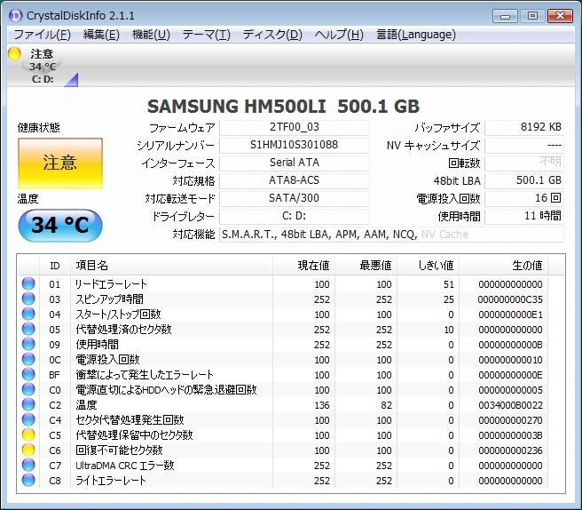
Task: Select row 温度 in attribute list
Action: (x=283, y=405)
